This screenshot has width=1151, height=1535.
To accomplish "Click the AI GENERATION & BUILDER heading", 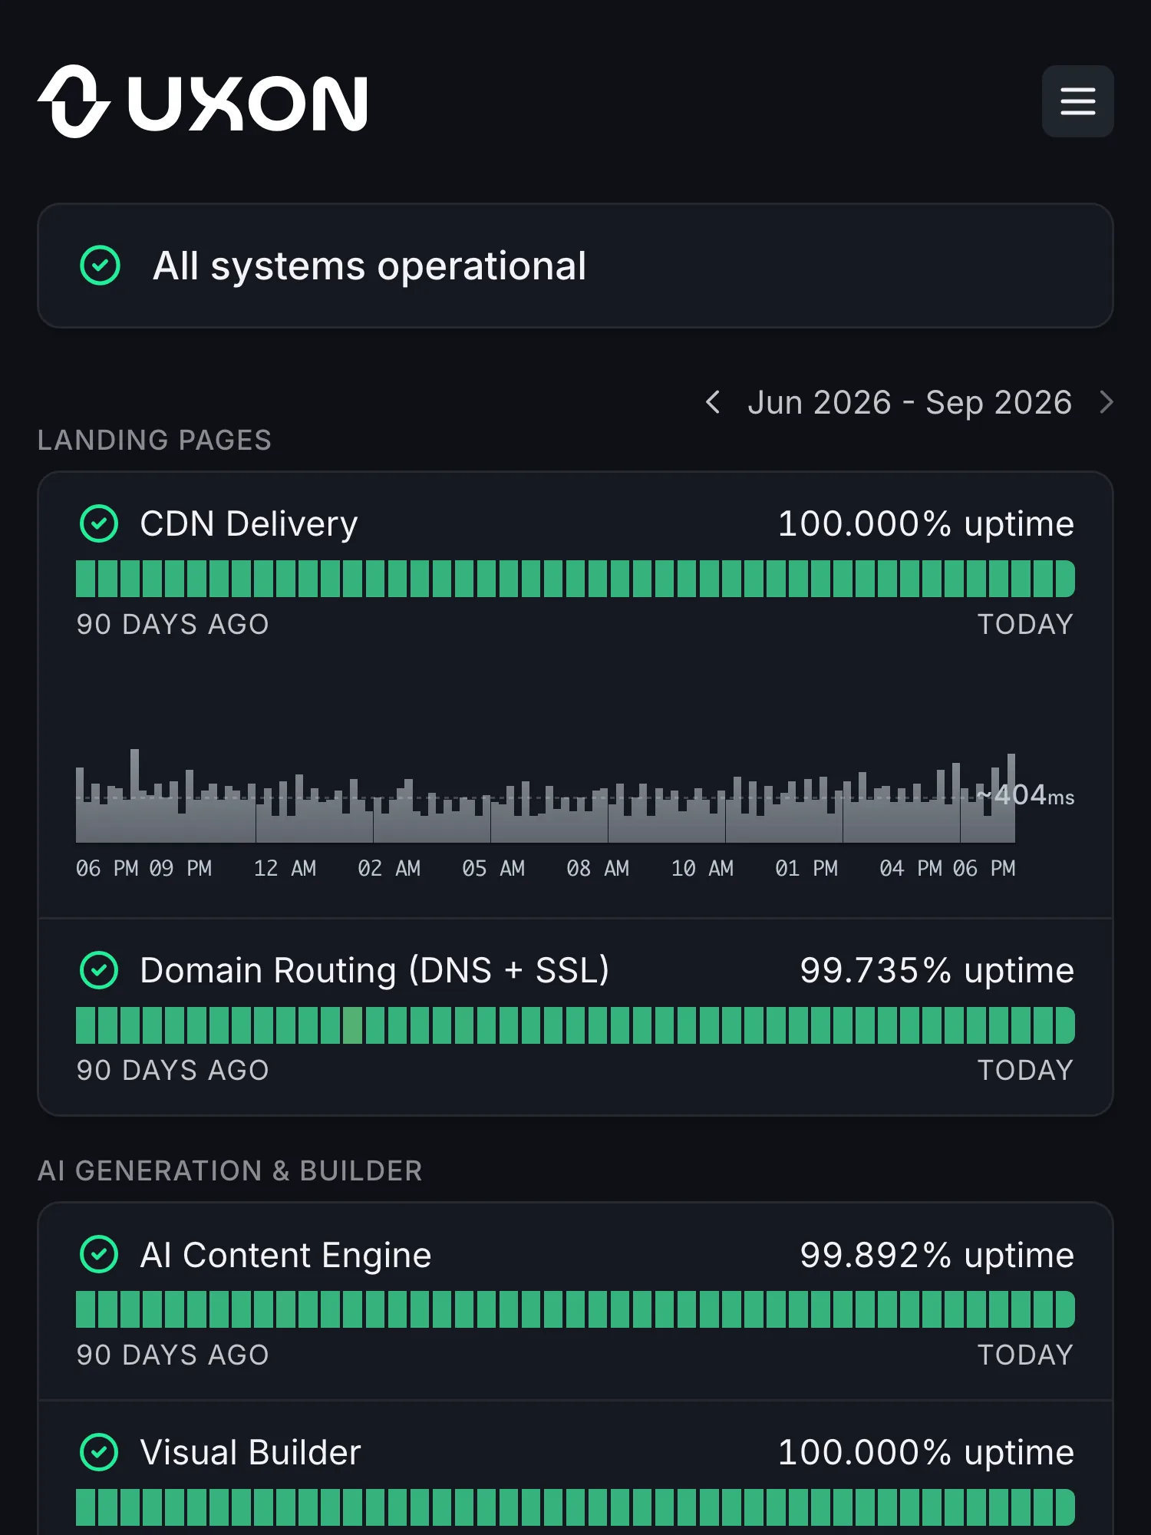I will coord(230,1170).
